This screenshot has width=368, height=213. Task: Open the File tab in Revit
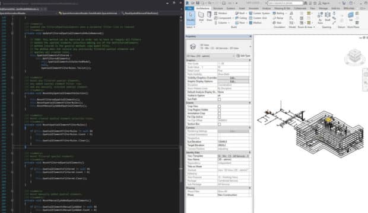189,8
